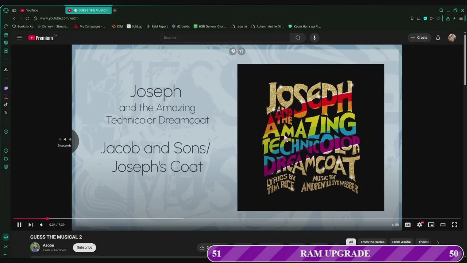Open the player icon in the sidebar

pyautogui.click(x=6, y=131)
